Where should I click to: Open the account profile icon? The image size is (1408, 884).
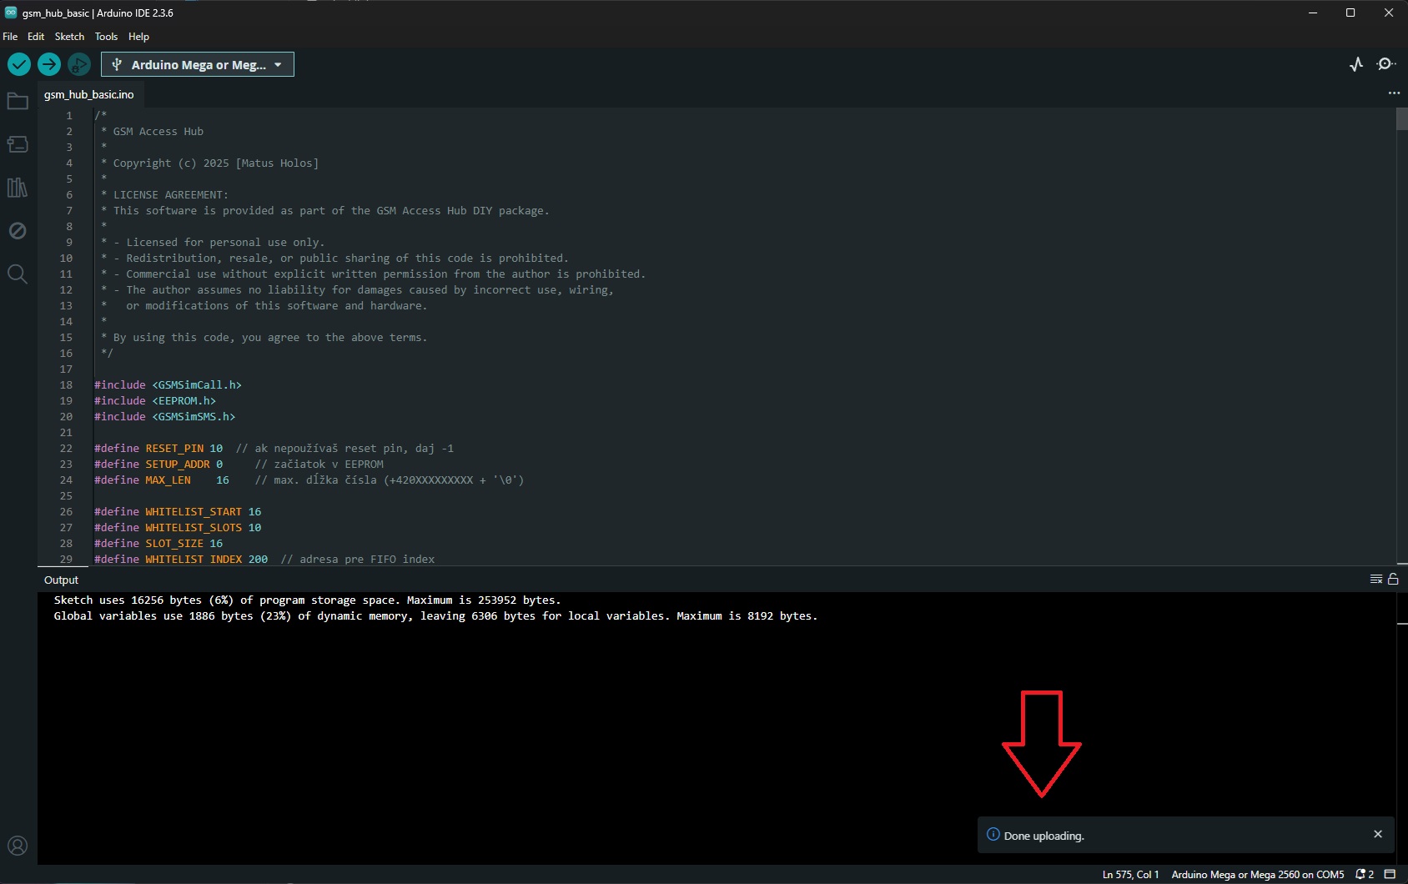pyautogui.click(x=18, y=846)
